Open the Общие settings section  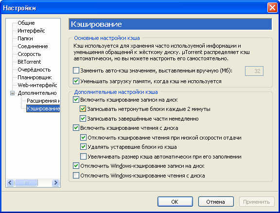click(x=26, y=23)
